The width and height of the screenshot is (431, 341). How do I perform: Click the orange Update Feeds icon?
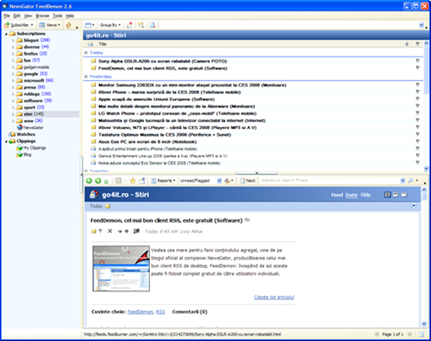69,25
